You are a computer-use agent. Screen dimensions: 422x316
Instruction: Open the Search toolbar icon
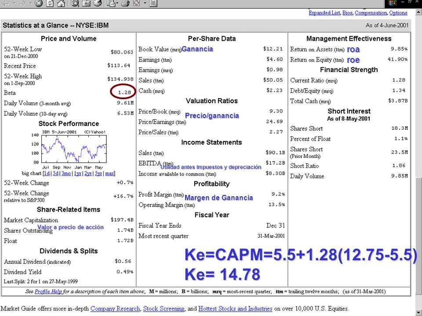(x=75, y=3)
